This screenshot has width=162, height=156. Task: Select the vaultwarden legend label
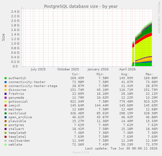(19, 141)
